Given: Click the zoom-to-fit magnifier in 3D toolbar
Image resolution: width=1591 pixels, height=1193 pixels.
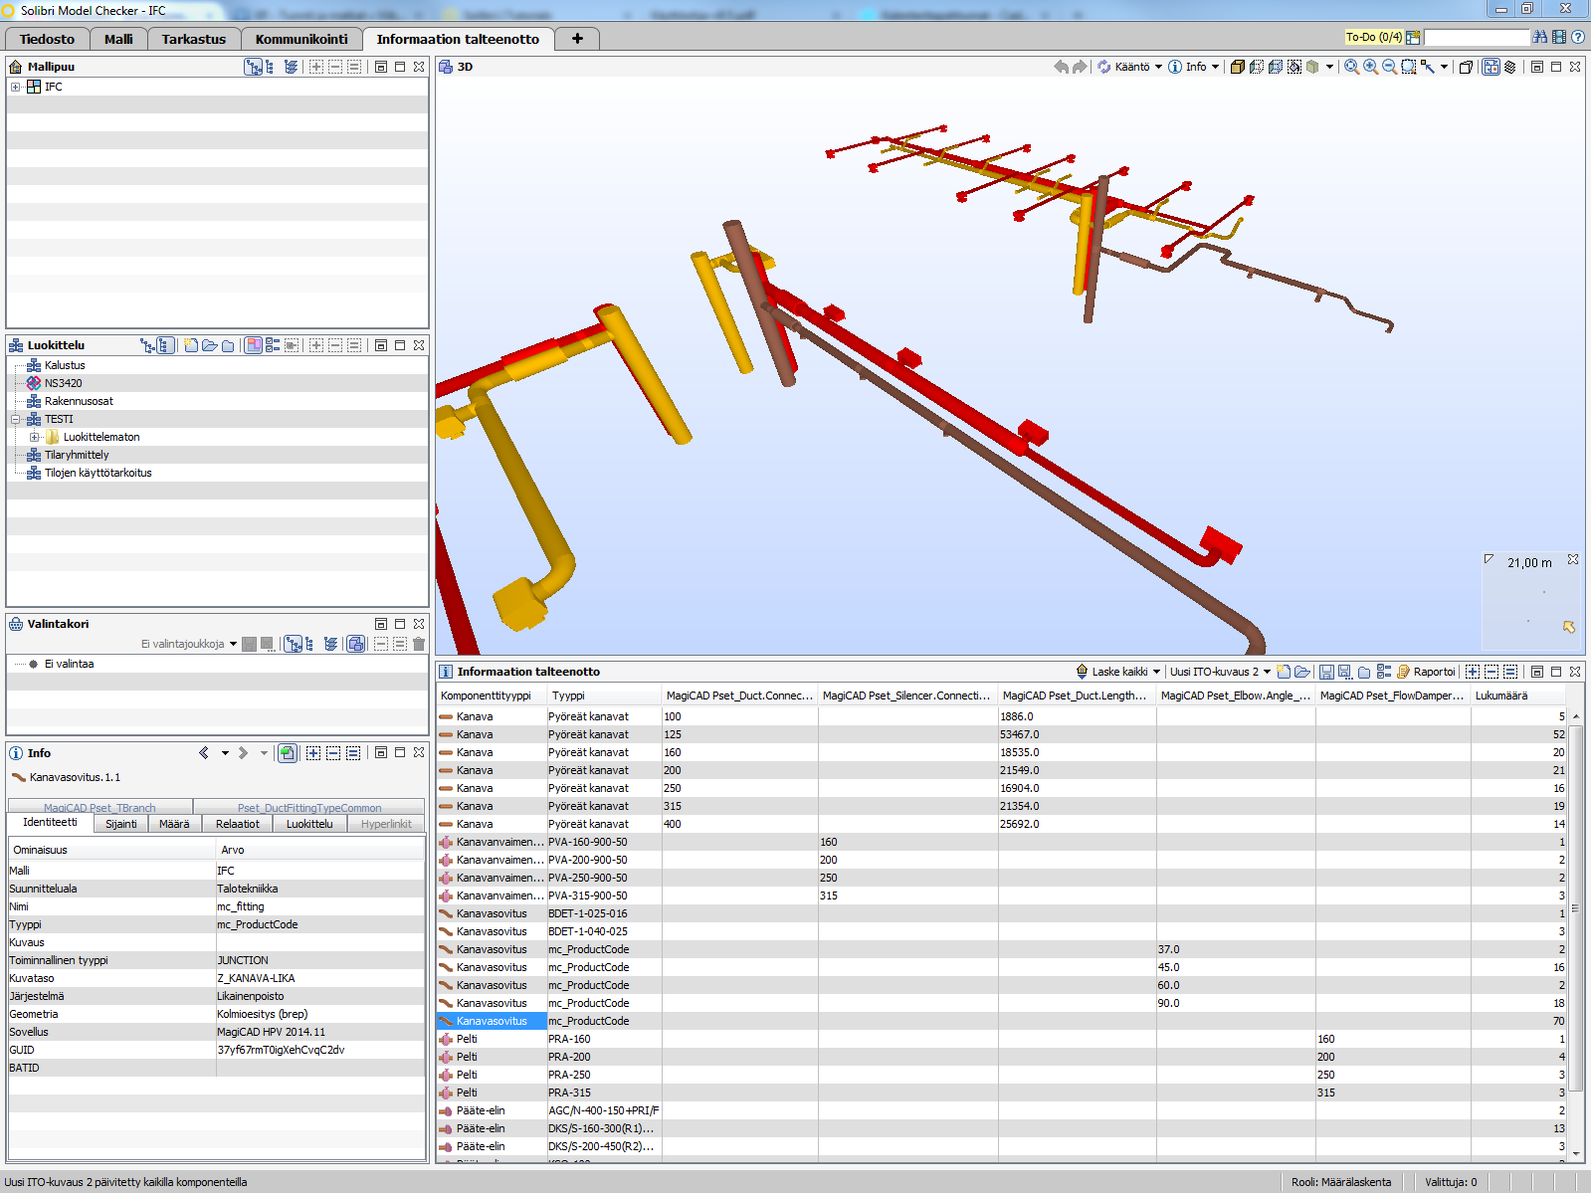Looking at the screenshot, I should pyautogui.click(x=1352, y=67).
